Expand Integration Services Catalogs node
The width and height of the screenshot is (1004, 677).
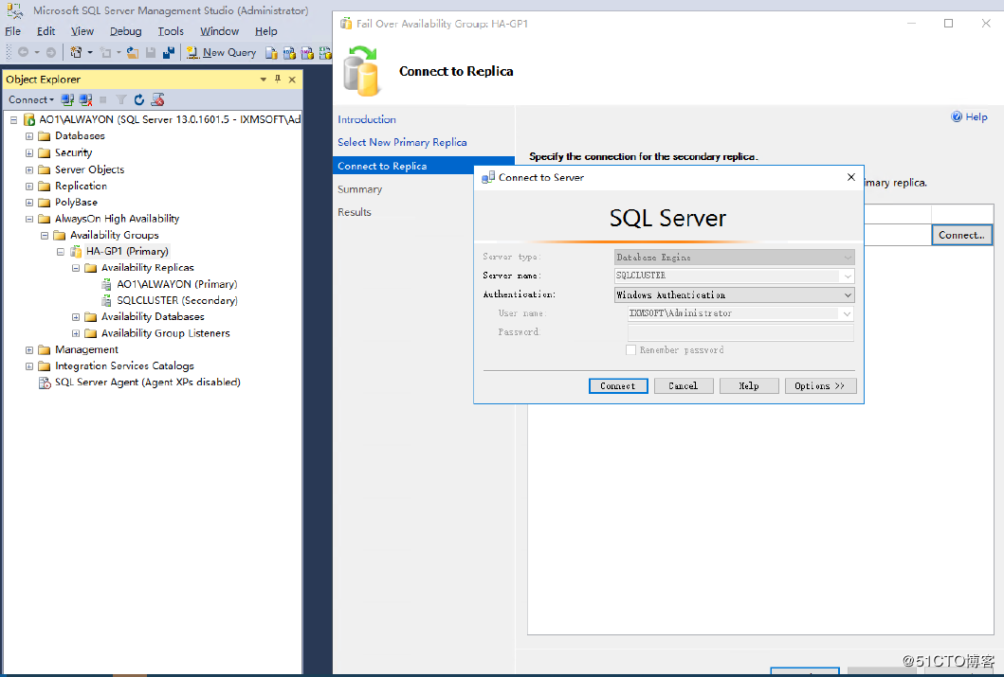pos(28,367)
